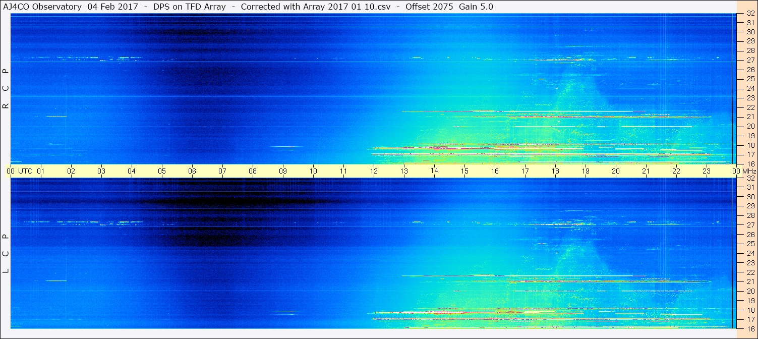Click the 21 MHz label beside LCP panel
Viewport: 758px width, 339px height.
750,281
